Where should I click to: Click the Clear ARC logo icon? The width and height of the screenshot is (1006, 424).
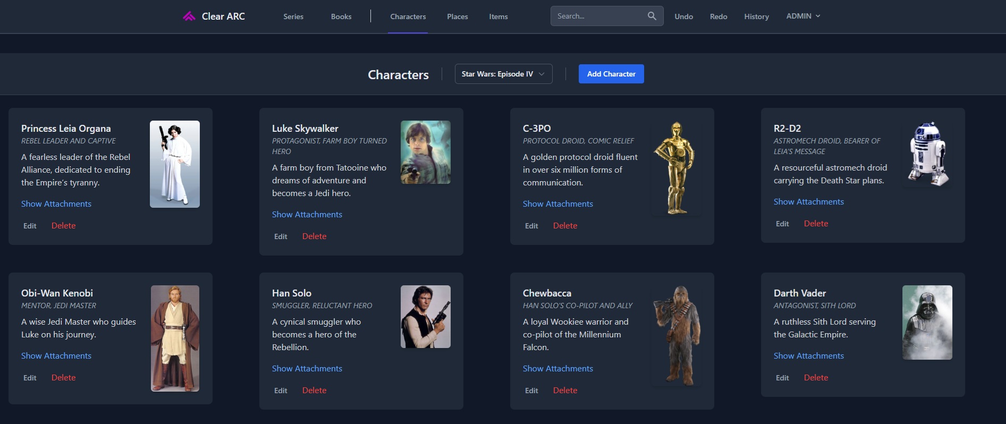click(x=189, y=16)
